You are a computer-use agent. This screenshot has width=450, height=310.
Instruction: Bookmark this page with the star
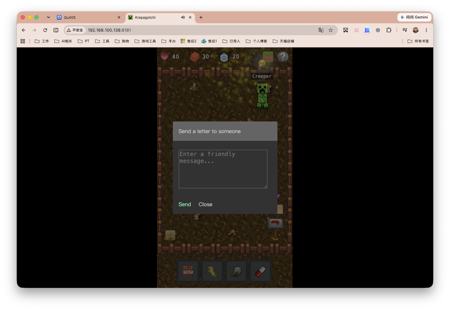331,30
